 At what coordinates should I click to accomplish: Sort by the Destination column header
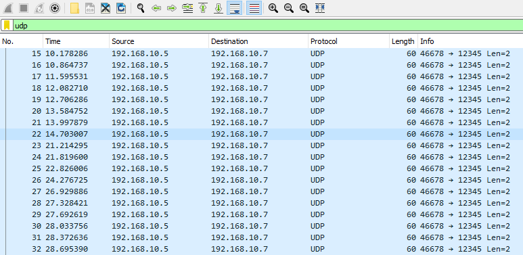258,41
